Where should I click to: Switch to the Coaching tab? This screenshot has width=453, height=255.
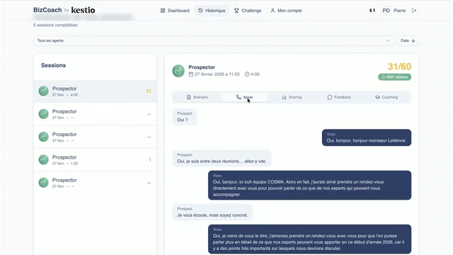click(386, 98)
